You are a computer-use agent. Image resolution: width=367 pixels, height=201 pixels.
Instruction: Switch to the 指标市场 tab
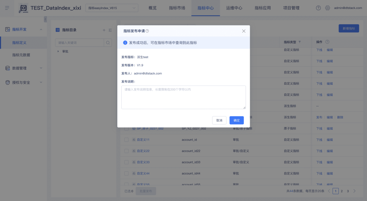coord(177,8)
